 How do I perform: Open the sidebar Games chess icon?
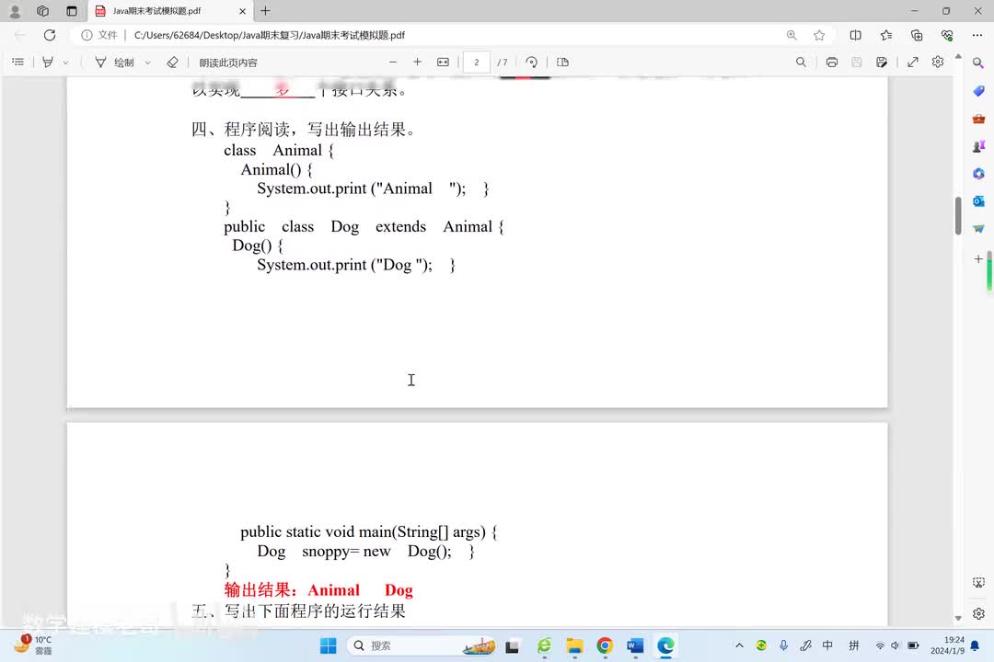click(978, 145)
